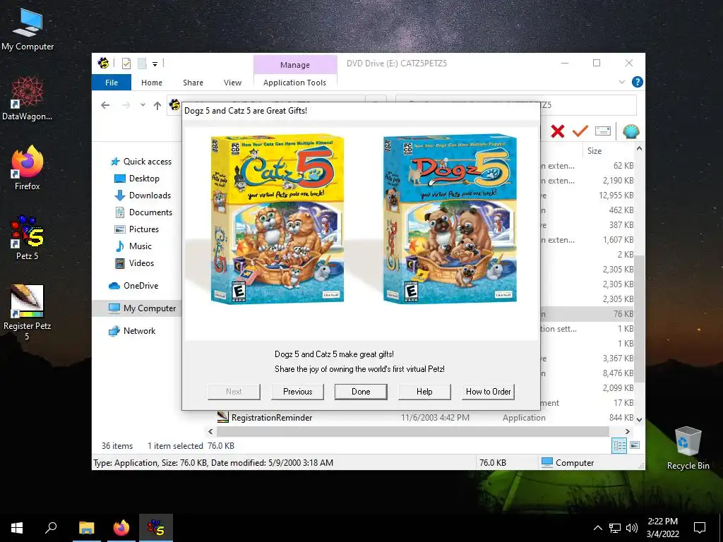
Task: Click the red X delete icon
Action: point(558,131)
